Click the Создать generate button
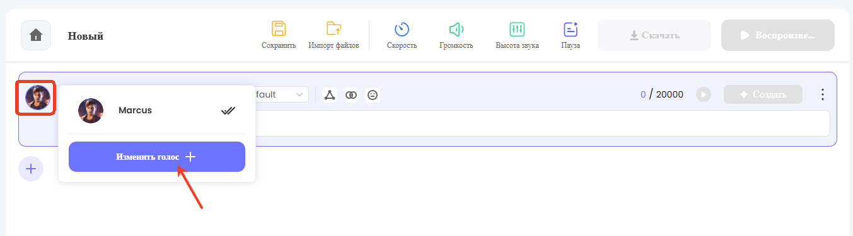The height and width of the screenshot is (236, 853). pos(763,94)
